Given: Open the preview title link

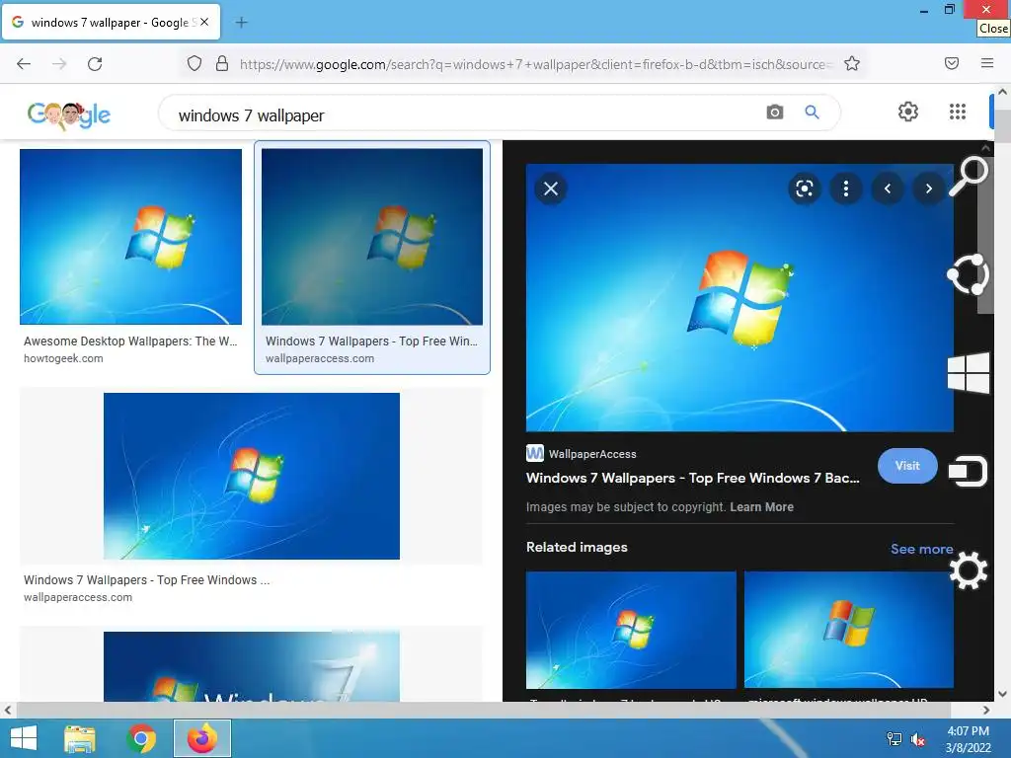Looking at the screenshot, I should (x=692, y=478).
